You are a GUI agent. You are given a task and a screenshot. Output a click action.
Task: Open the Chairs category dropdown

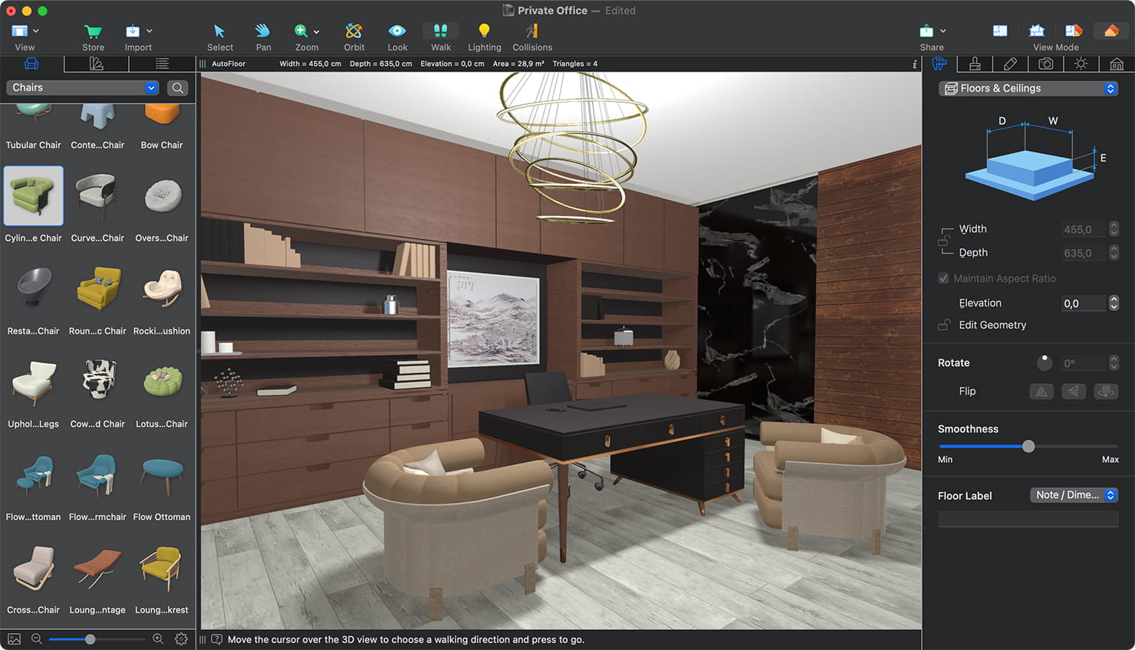coord(82,87)
